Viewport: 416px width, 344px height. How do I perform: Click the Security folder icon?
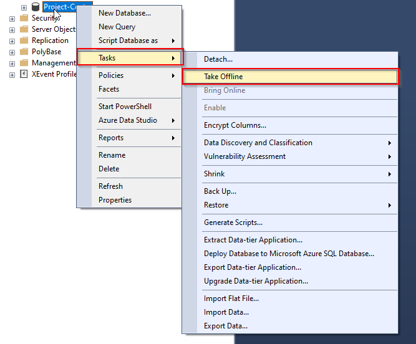point(24,18)
